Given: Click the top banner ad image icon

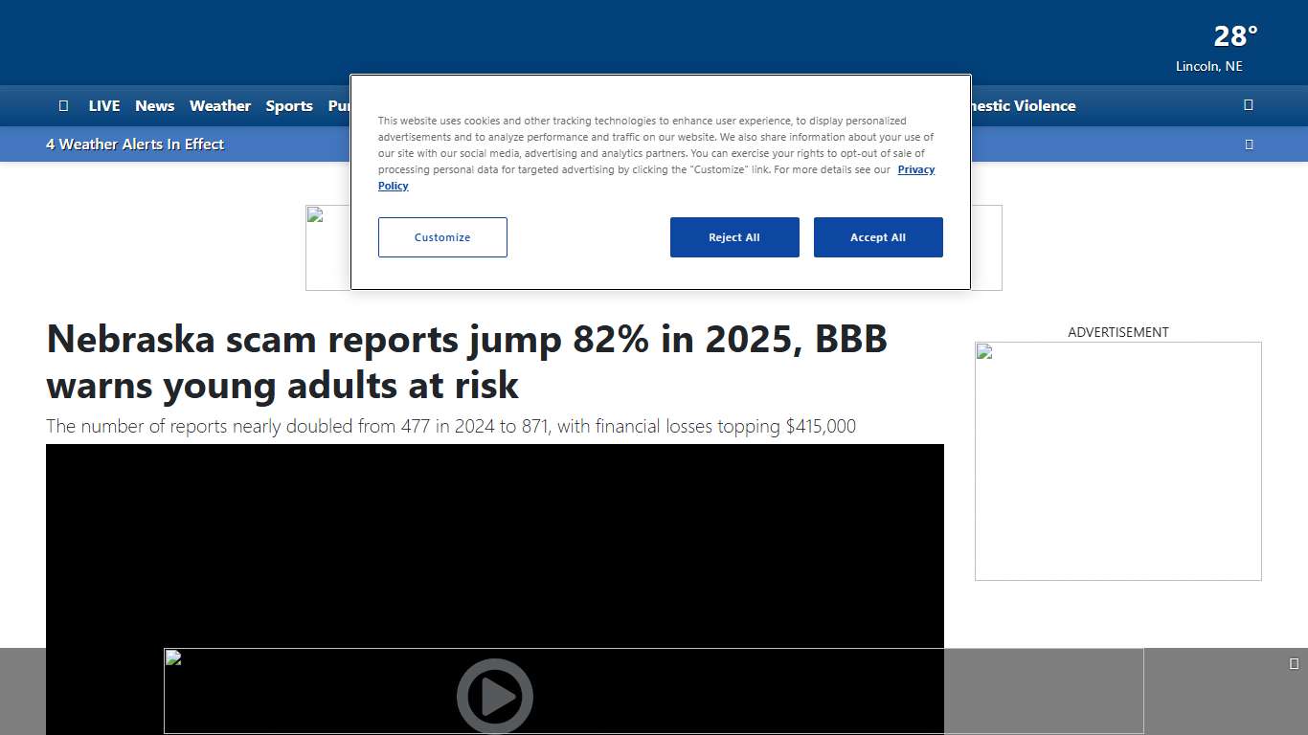Looking at the screenshot, I should pyautogui.click(x=317, y=215).
